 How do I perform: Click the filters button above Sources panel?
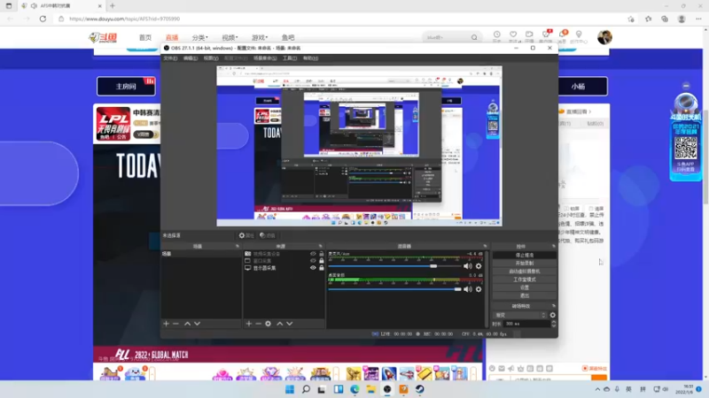(268, 235)
